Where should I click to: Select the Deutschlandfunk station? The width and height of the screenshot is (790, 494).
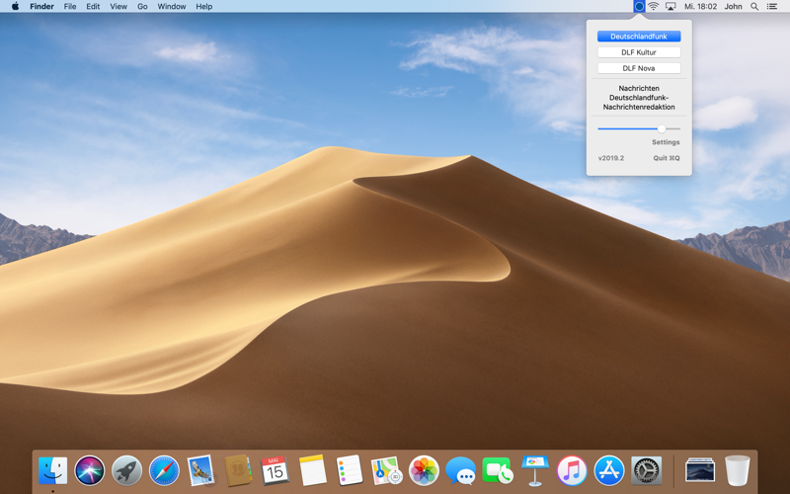(639, 37)
